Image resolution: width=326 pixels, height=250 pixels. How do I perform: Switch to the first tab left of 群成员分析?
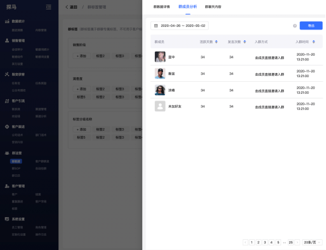point(162,7)
